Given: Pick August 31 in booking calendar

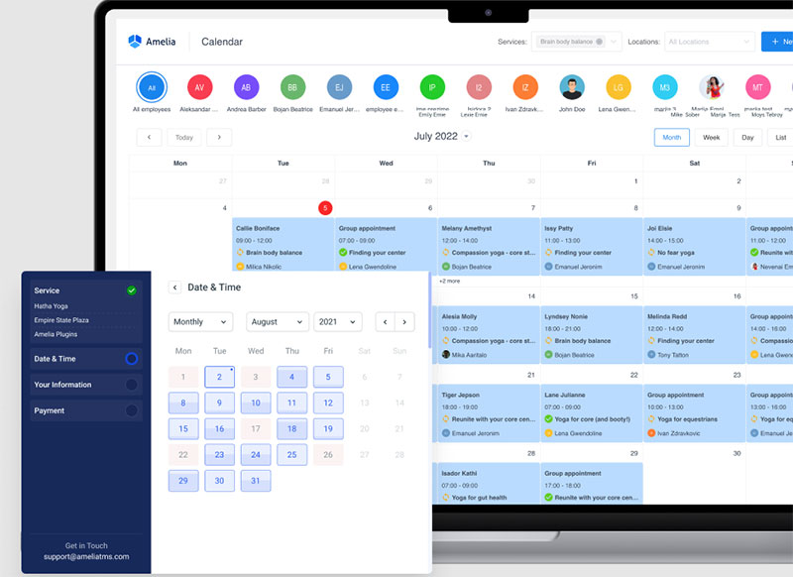Looking at the screenshot, I should pos(256,481).
